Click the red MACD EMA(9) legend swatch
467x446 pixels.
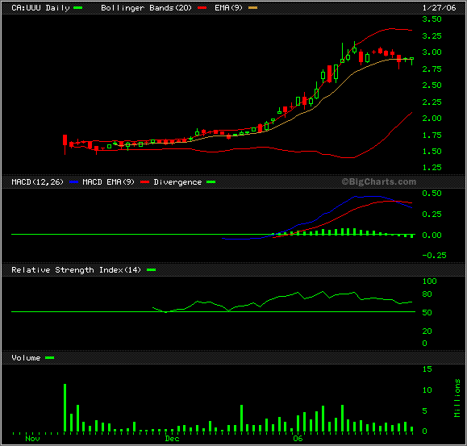coord(144,182)
